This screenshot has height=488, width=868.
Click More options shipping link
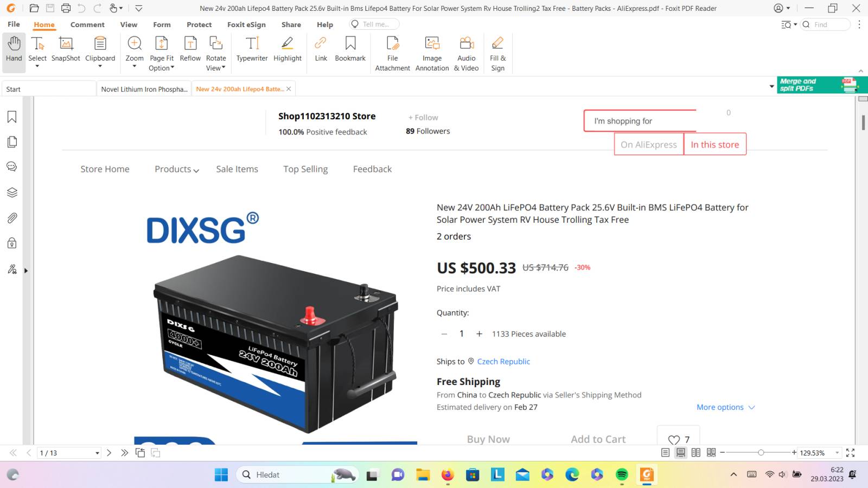[726, 407]
